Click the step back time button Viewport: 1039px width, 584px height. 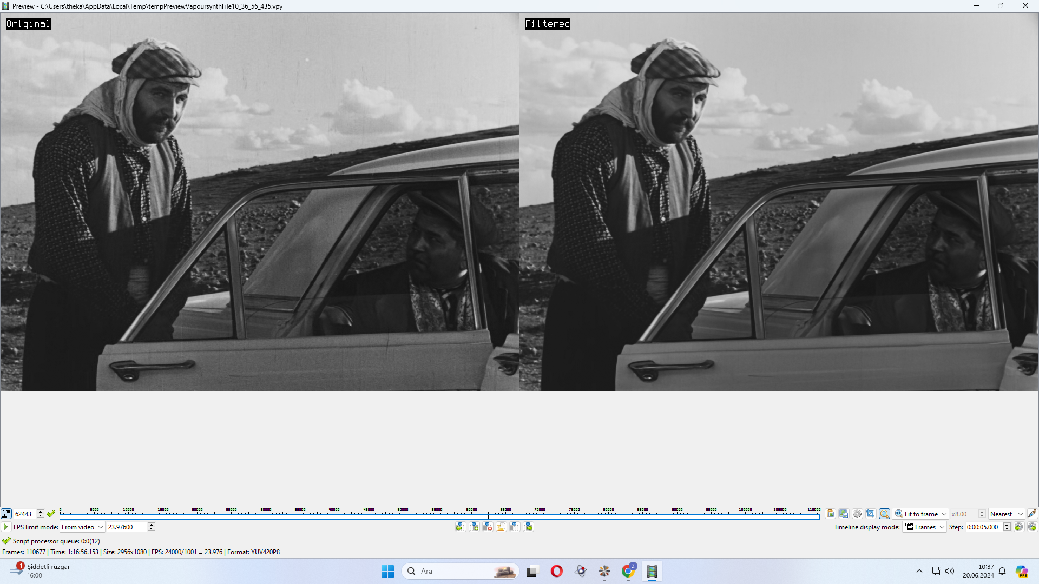click(x=1018, y=527)
